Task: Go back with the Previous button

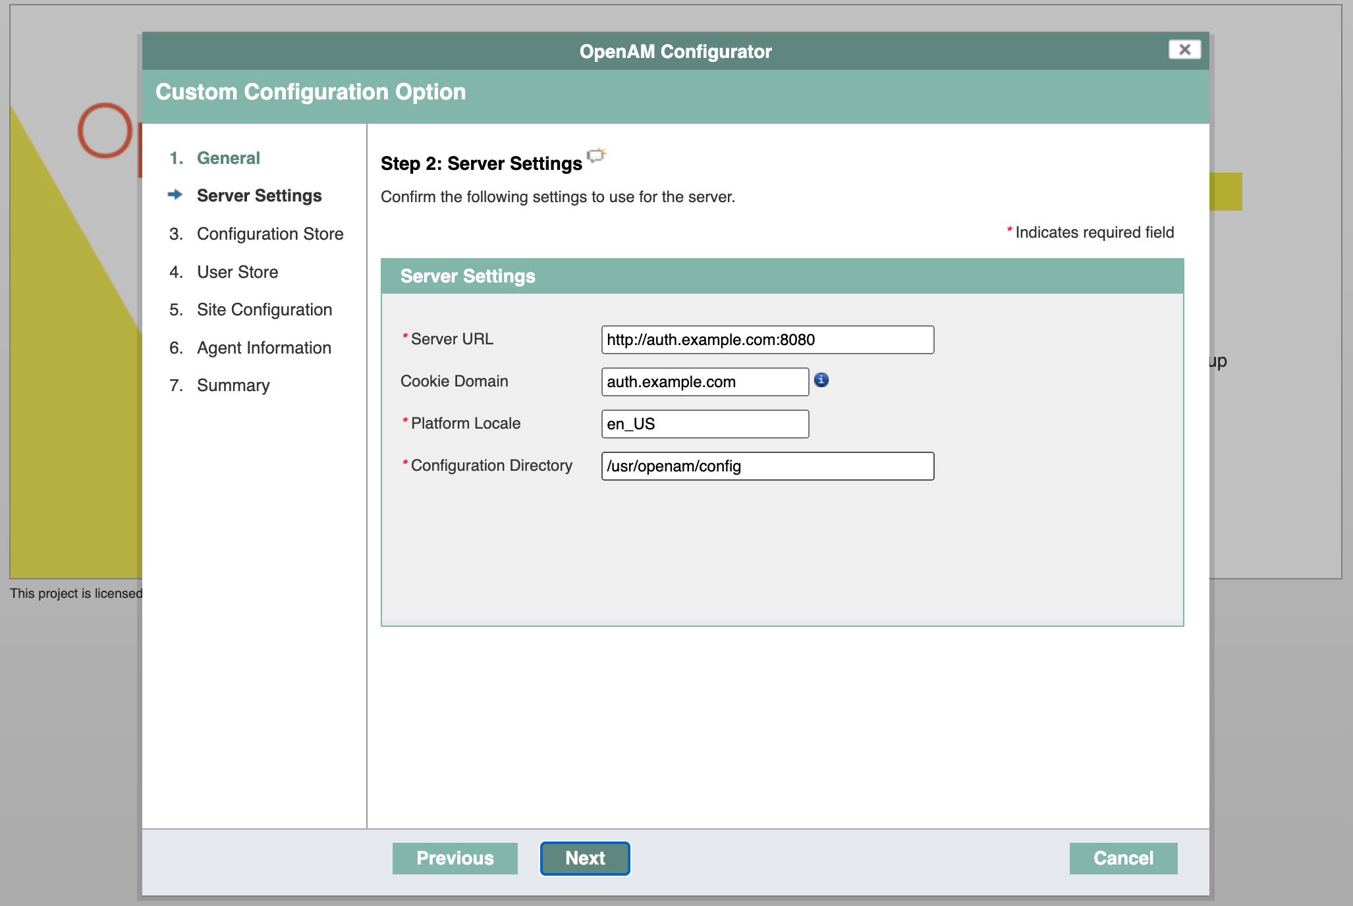Action: pos(455,858)
